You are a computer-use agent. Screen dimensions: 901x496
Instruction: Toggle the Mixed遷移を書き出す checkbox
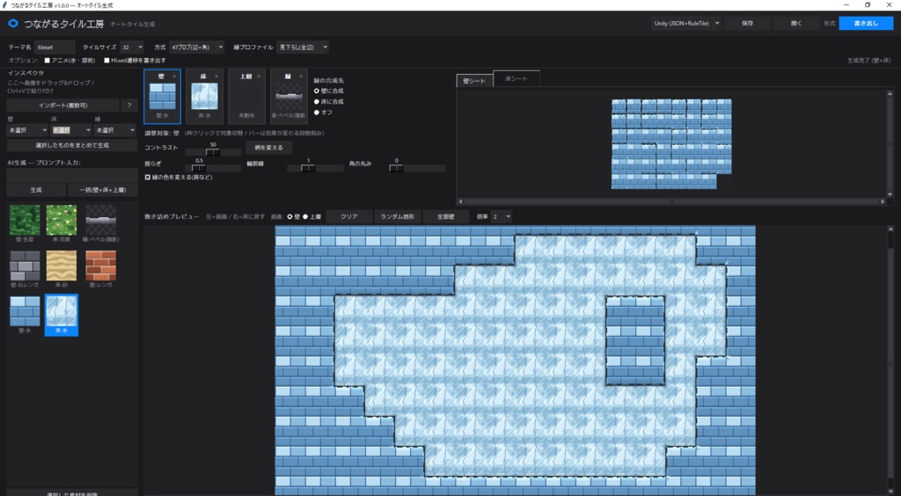tap(106, 61)
